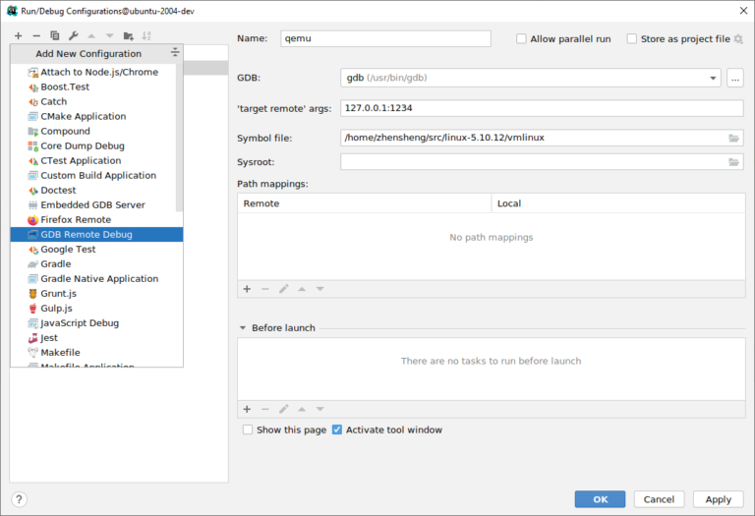Confirm with the OK button
Image resolution: width=755 pixels, height=516 pixels.
click(600, 499)
